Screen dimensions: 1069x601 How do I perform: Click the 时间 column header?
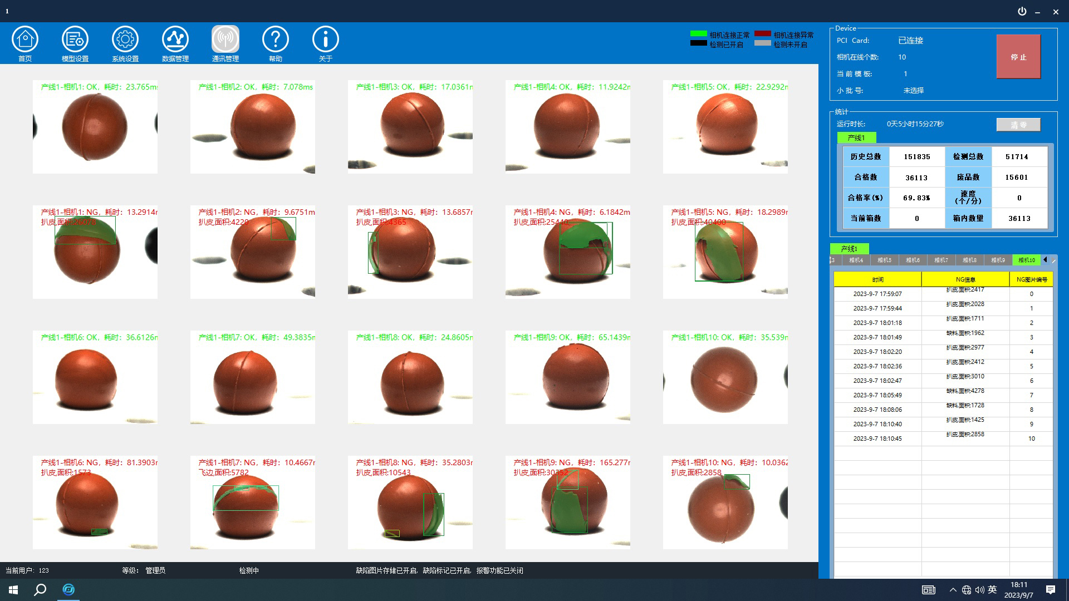(877, 279)
